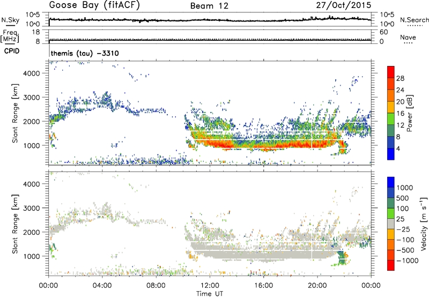Click the '60' Nave axis value
The image size is (429, 297).
click(383, 32)
